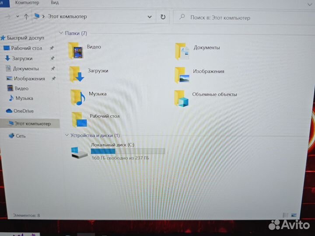315x236 pixels.
Task: Click the refresh button beside address bar
Action: click(x=163, y=17)
